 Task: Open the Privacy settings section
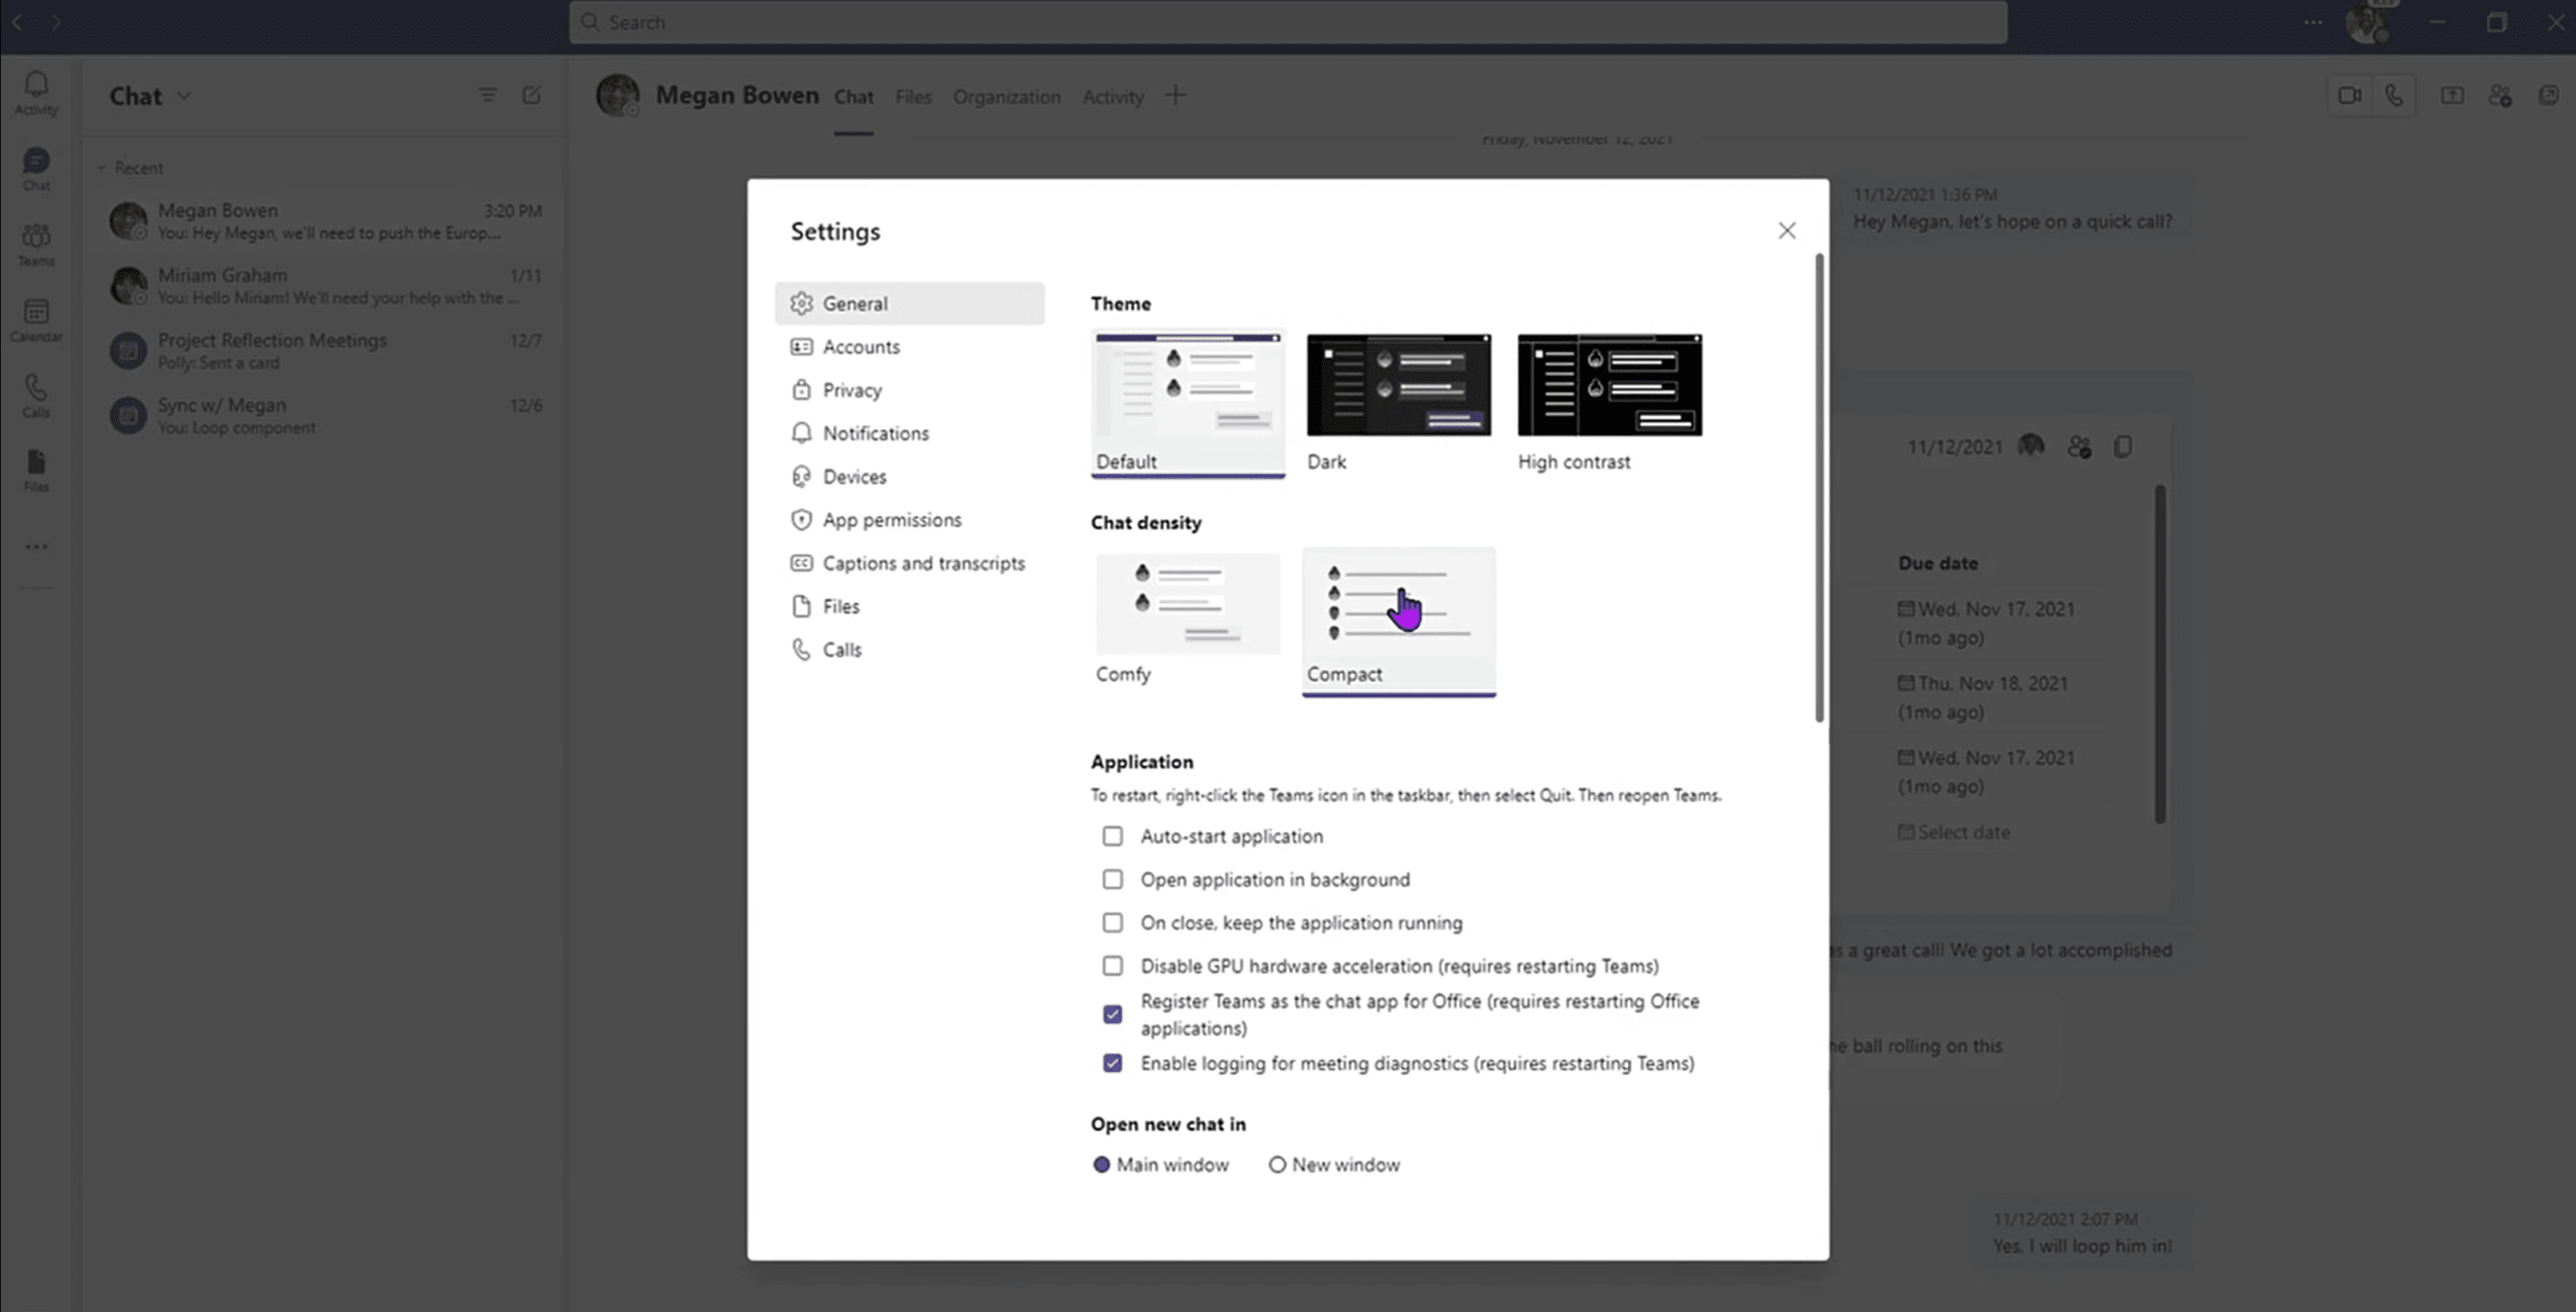(x=909, y=390)
